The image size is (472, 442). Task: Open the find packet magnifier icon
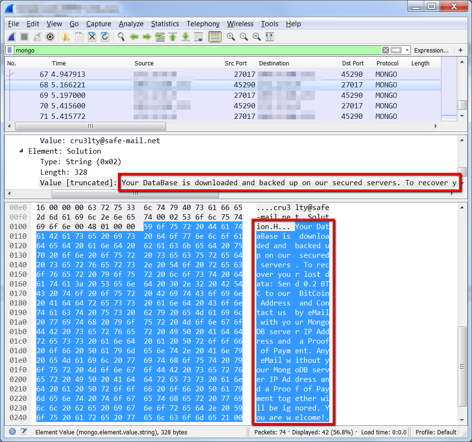[x=121, y=37]
